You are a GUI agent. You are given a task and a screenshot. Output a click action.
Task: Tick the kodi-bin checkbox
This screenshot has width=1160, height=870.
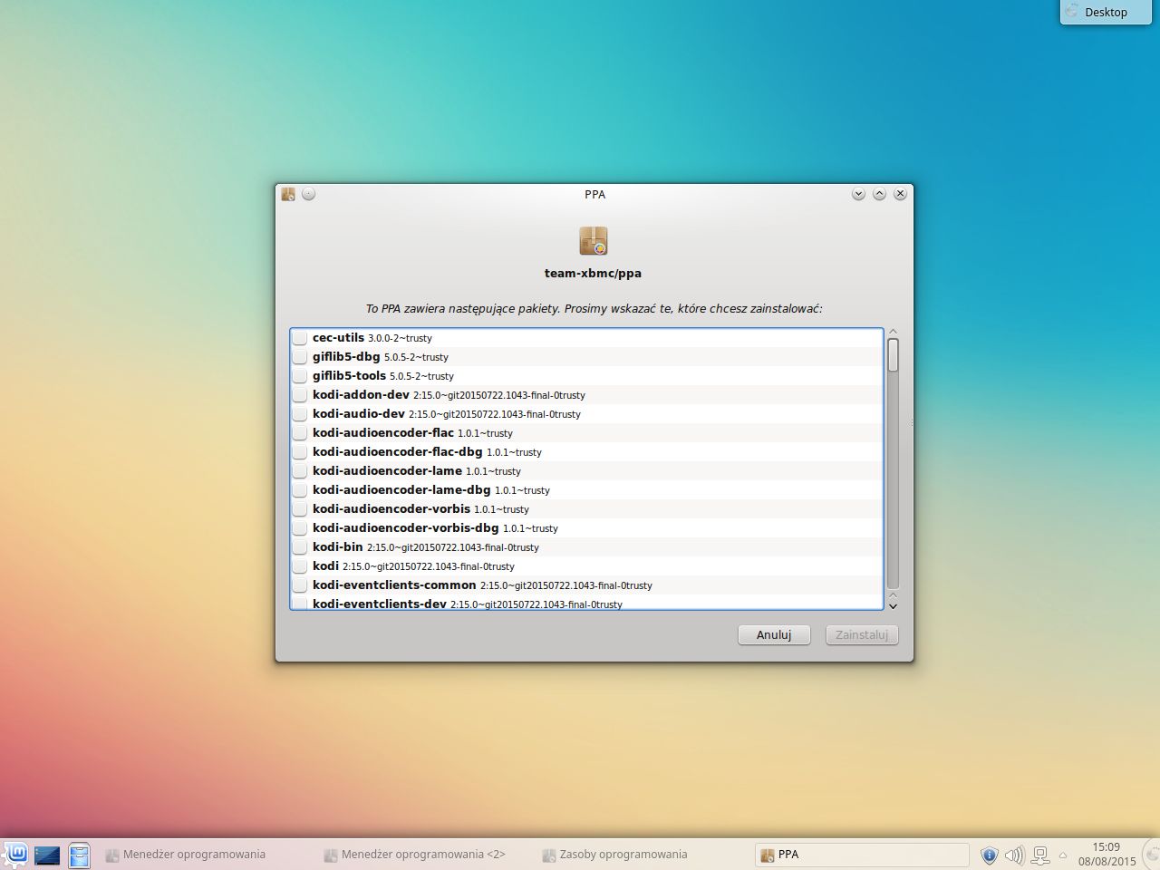point(300,547)
